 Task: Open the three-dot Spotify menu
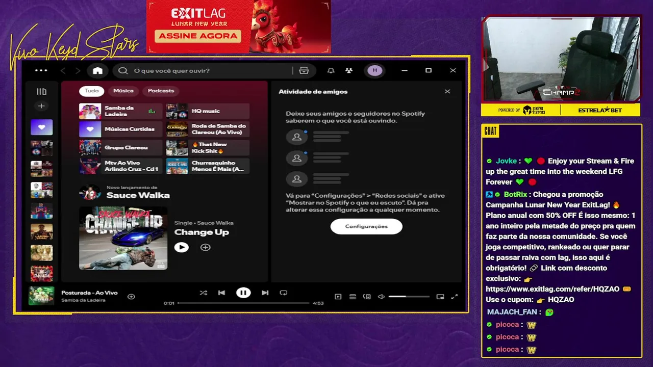[41, 71]
